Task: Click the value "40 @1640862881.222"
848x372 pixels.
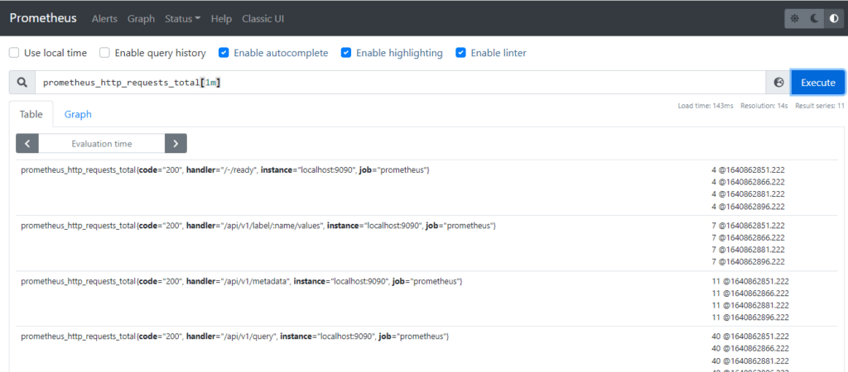Action: 750,360
